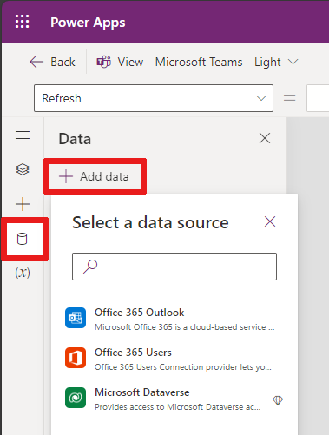Click the Add data button

[x=94, y=176]
